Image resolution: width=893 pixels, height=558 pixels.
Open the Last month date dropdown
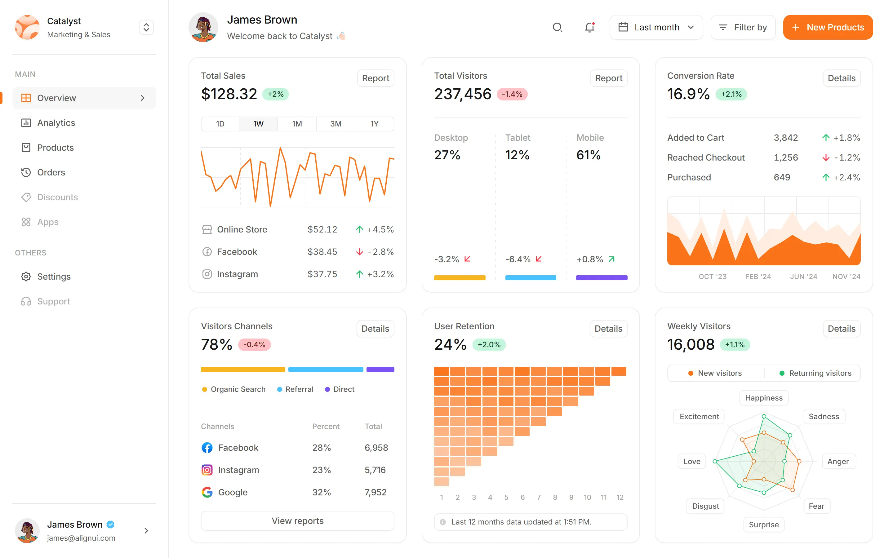click(x=656, y=27)
